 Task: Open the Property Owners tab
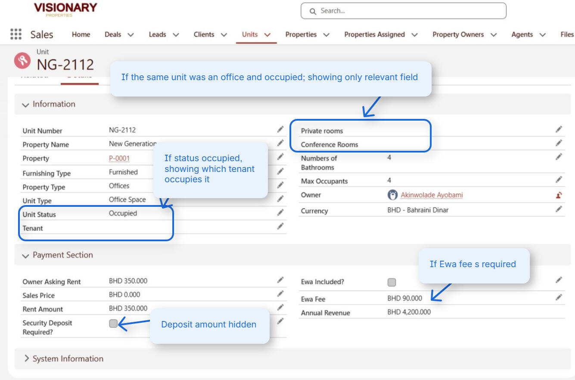pyautogui.click(x=458, y=34)
